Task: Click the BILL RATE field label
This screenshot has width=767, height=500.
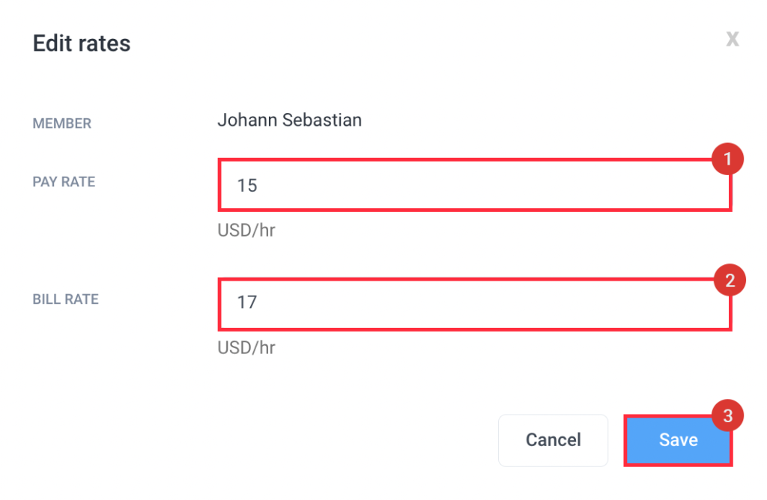Action: point(65,299)
